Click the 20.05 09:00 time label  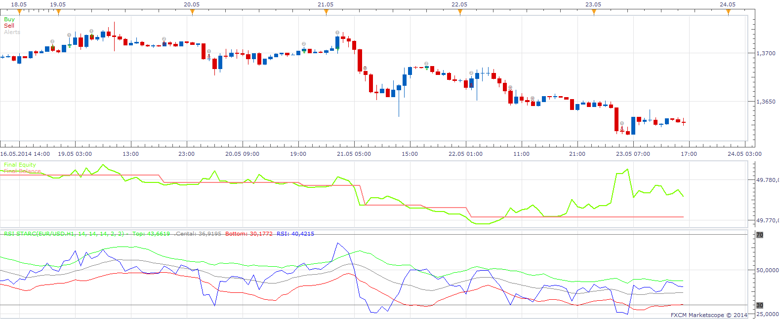242,154
